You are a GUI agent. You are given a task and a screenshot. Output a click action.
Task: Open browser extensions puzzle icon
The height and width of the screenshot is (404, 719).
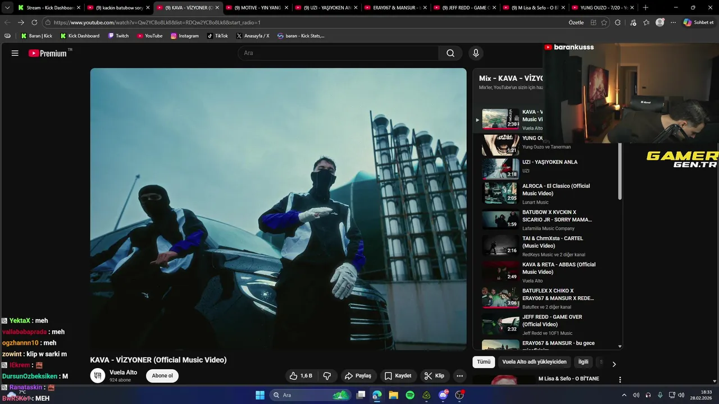pos(618,22)
